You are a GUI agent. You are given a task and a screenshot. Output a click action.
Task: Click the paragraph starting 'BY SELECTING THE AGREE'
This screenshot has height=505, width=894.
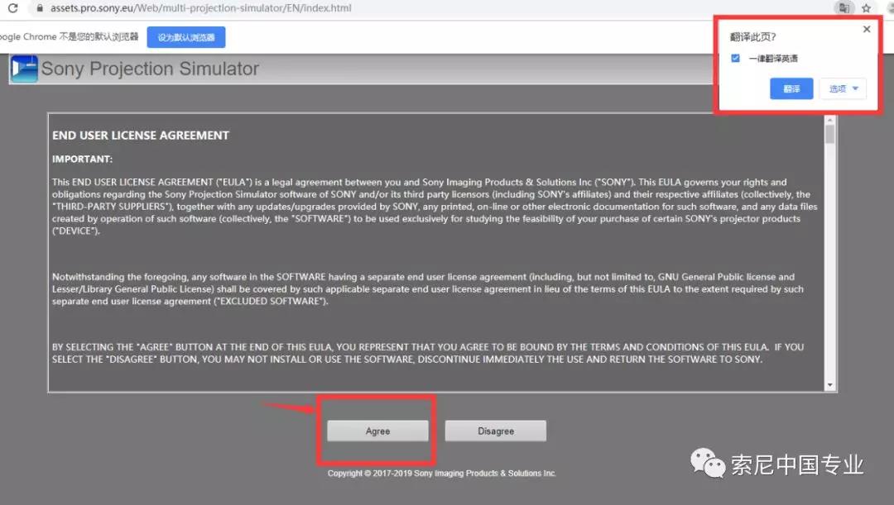(428, 353)
